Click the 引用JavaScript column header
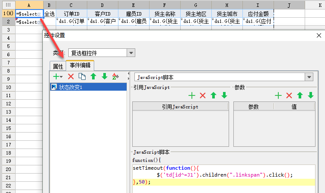The height and width of the screenshot is (193, 325). [x=180, y=107]
